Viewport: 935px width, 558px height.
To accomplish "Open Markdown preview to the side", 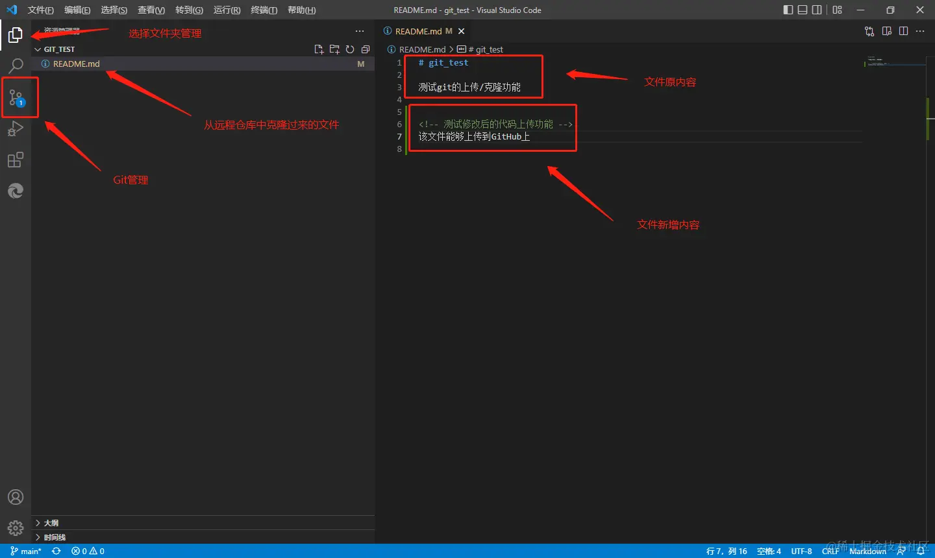I will point(887,31).
